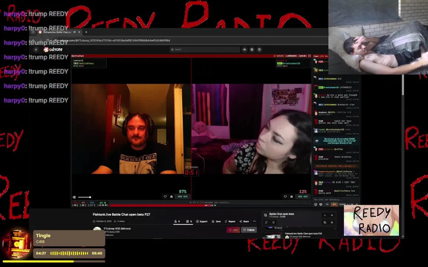Click the Reedy Radio logo image
Viewport: 428px width, 267px height.
371,220
